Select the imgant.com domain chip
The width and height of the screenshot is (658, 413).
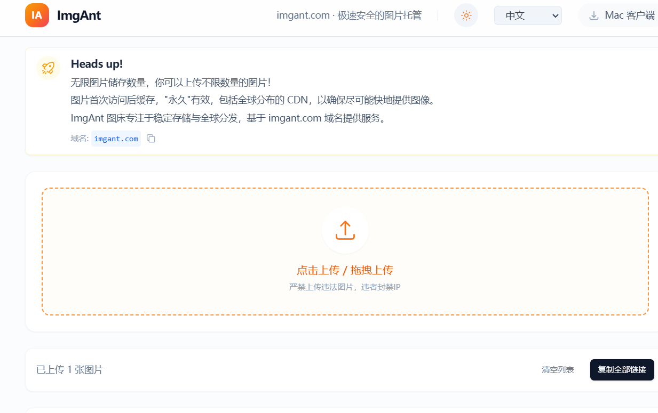[116, 139]
